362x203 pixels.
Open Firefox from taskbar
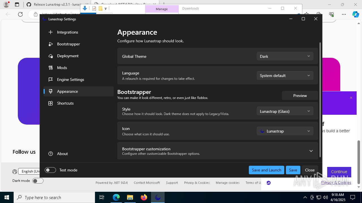[144, 197]
